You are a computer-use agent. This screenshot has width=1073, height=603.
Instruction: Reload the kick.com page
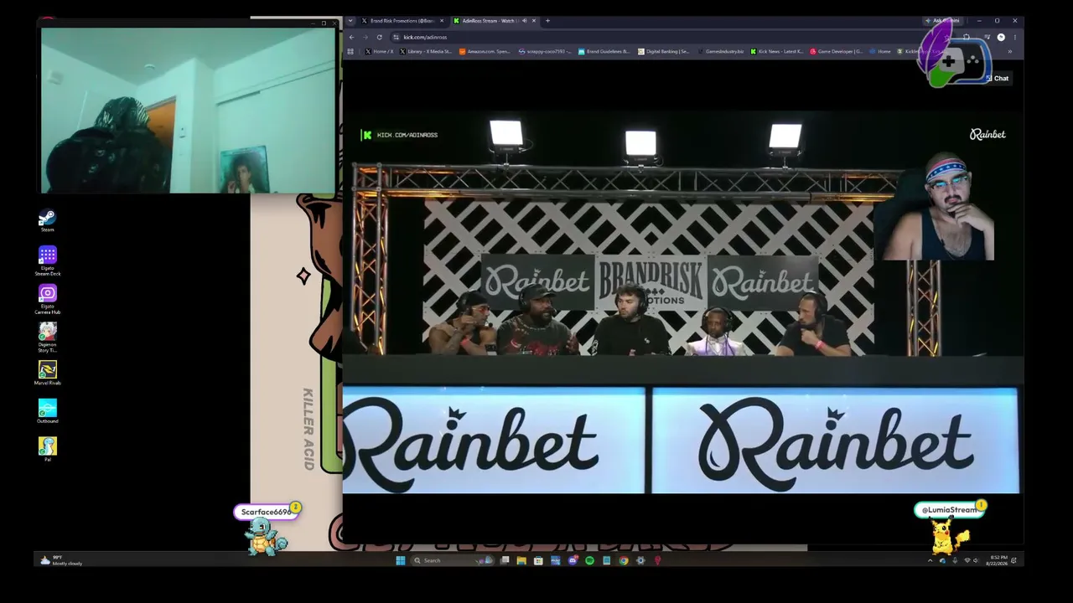pos(379,37)
